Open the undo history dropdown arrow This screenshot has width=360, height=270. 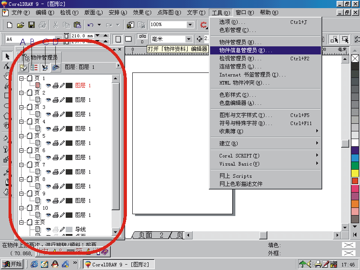point(99,25)
